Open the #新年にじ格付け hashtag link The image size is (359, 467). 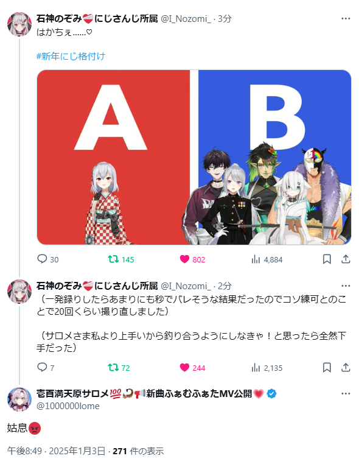[x=71, y=56]
